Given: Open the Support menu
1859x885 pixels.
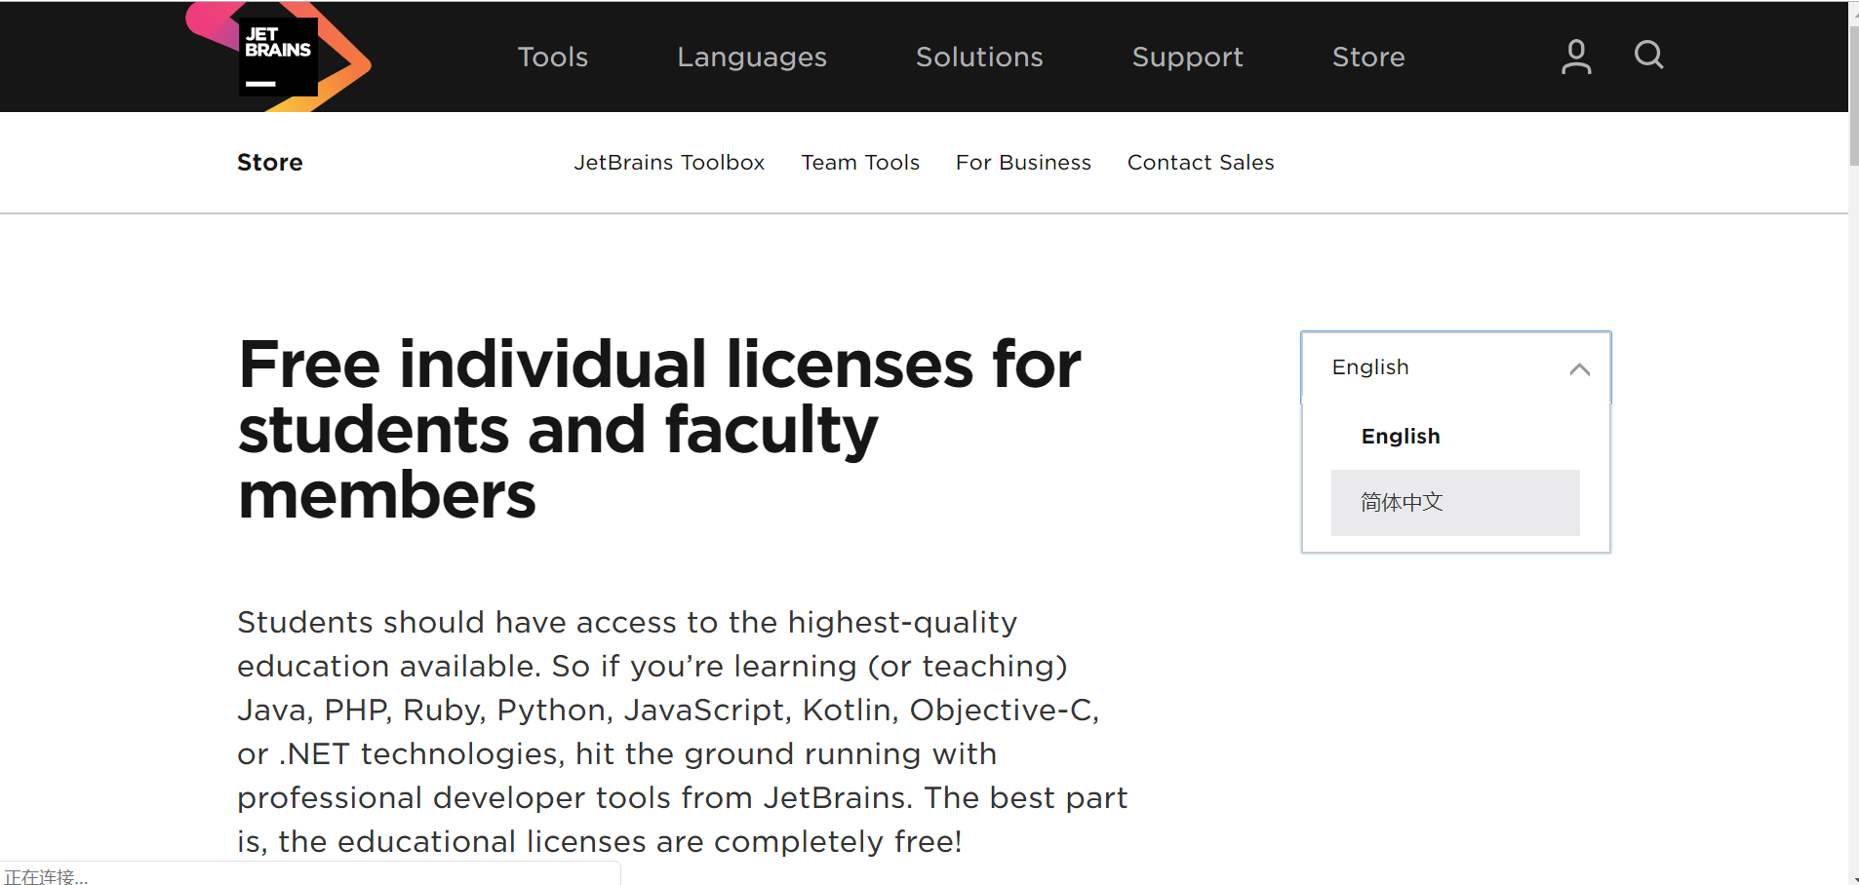Looking at the screenshot, I should 1187,57.
